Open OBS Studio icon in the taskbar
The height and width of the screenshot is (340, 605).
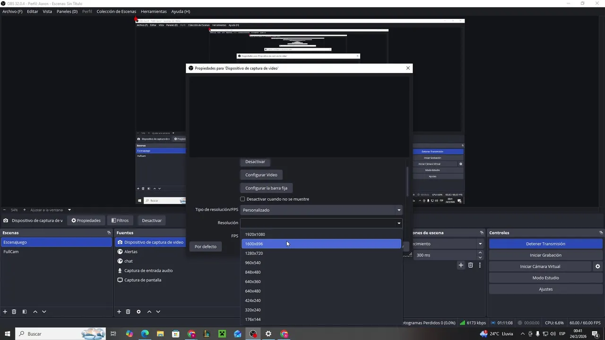tap(253, 334)
